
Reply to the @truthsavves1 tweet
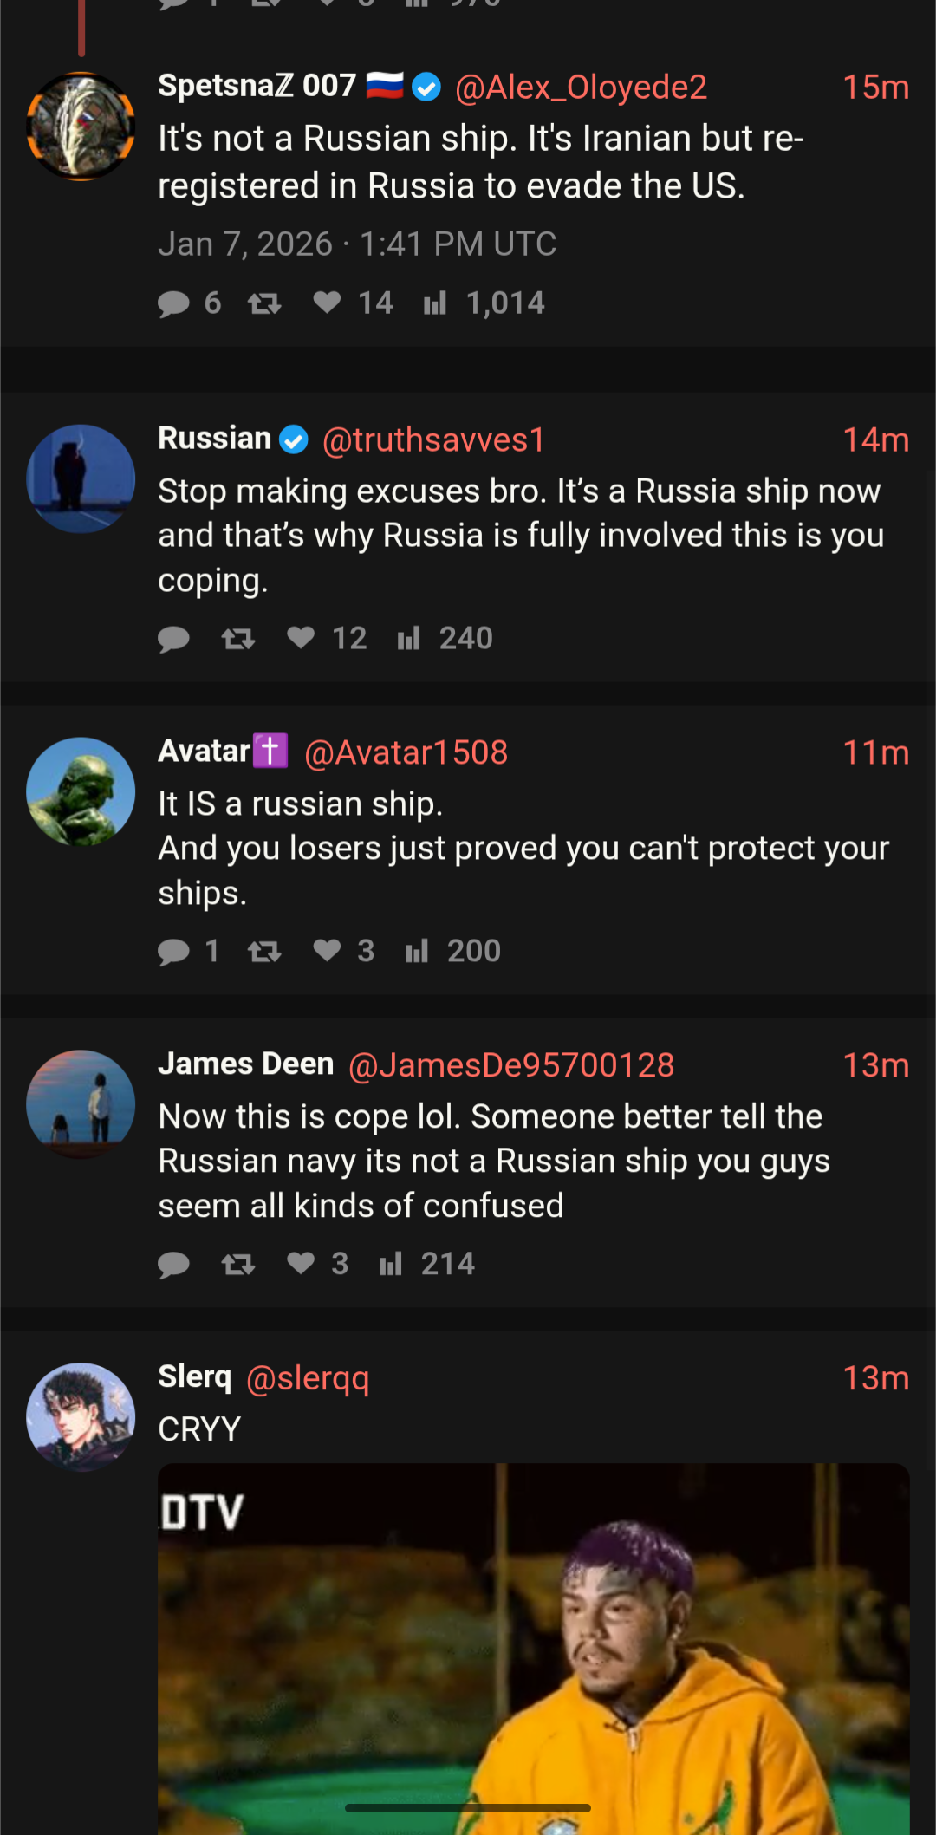(174, 639)
